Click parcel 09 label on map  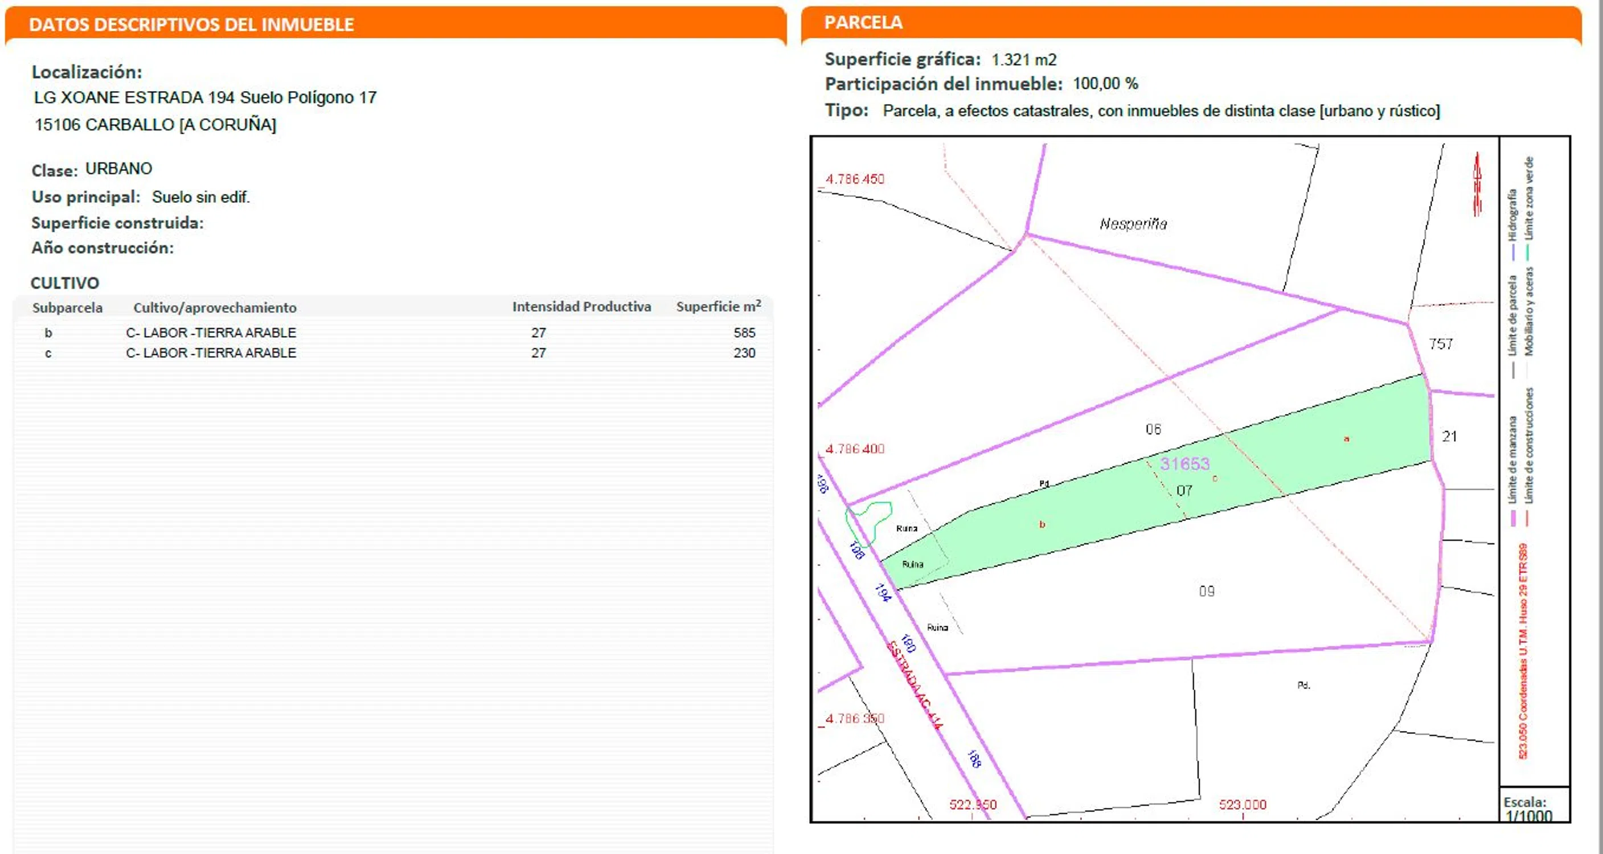click(x=1207, y=591)
